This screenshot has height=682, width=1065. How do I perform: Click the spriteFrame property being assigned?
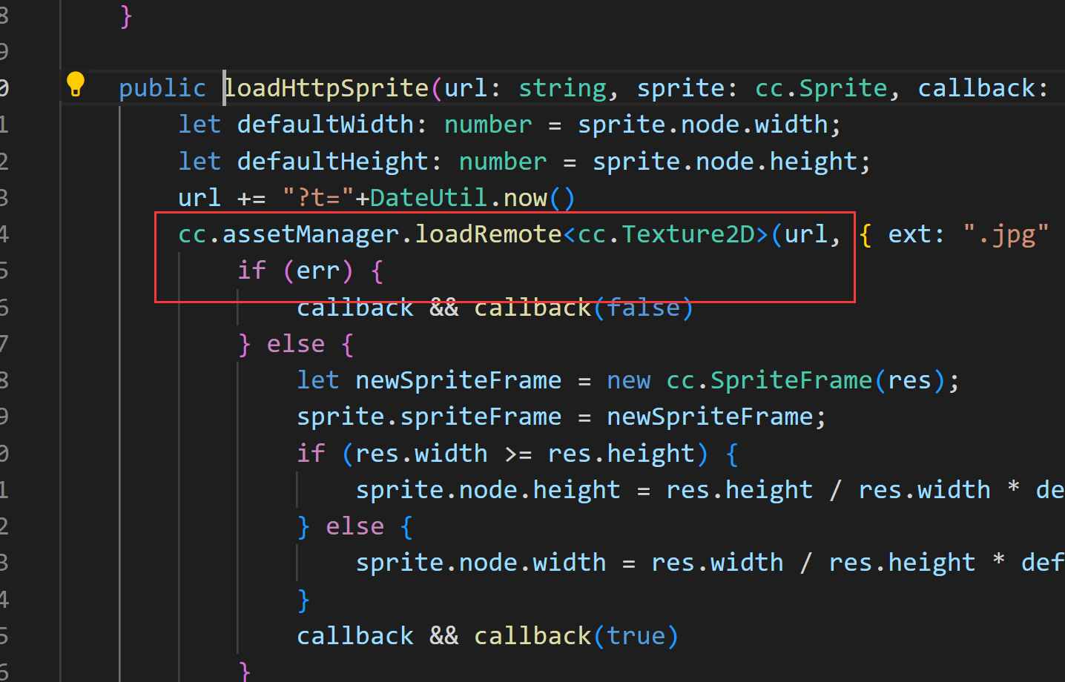coord(481,417)
